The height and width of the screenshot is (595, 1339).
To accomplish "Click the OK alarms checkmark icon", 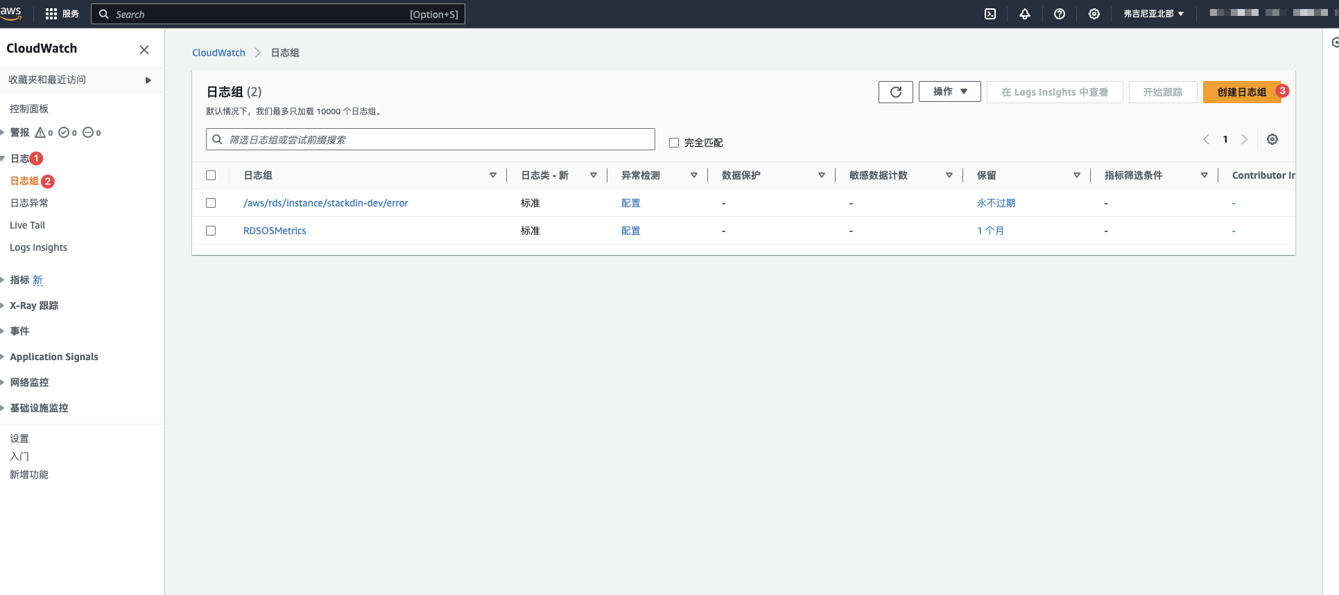I will [64, 132].
